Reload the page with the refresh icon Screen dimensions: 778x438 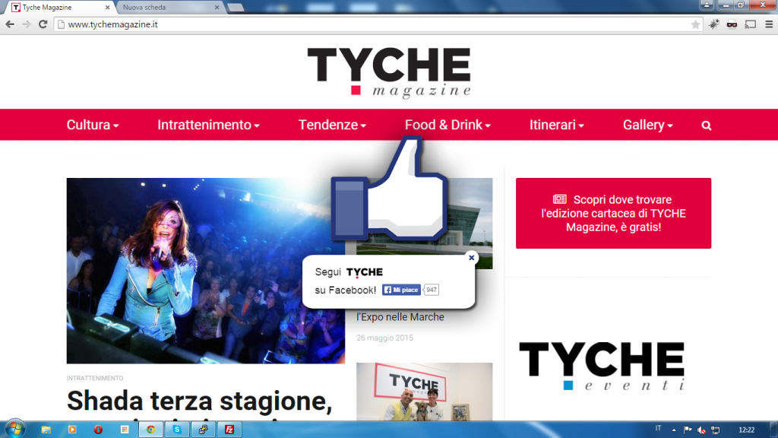pyautogui.click(x=43, y=24)
